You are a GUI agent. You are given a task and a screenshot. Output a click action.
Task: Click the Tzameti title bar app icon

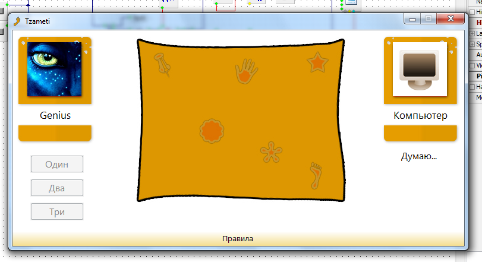(17, 21)
